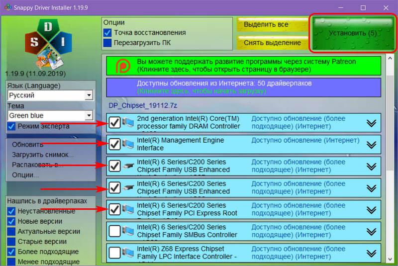Screen dimensions: 398x266
Task: Click the DP_Chipset_19112.7z pack label
Action: (143, 105)
